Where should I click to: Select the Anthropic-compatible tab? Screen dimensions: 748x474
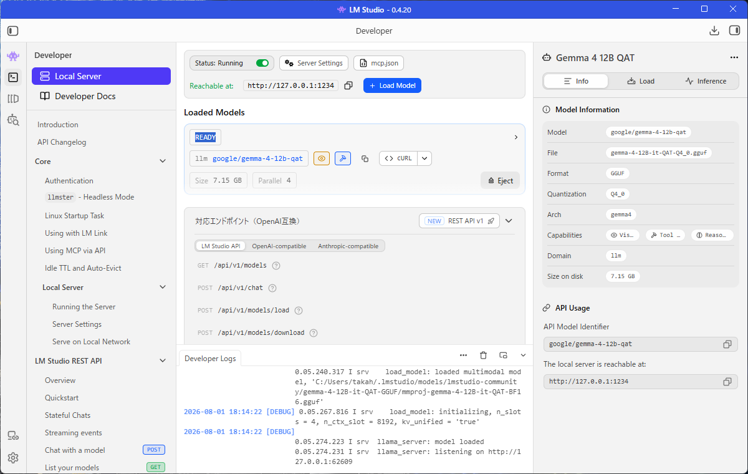coord(348,246)
